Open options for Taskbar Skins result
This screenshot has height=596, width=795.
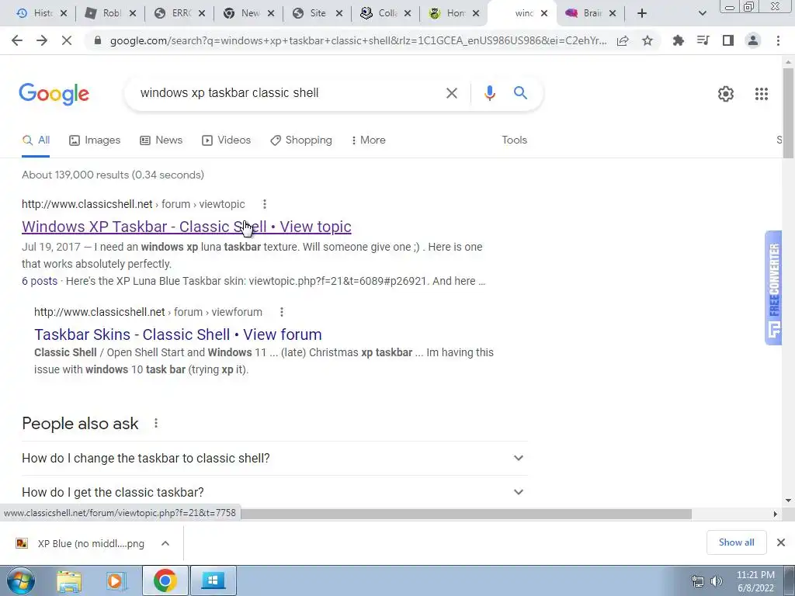coord(281,312)
